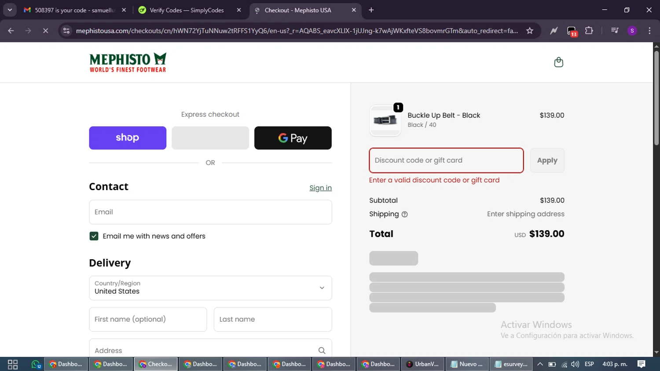This screenshot has height=371, width=660.
Task: Open the tab search dropdown arrow
Action: click(10, 10)
